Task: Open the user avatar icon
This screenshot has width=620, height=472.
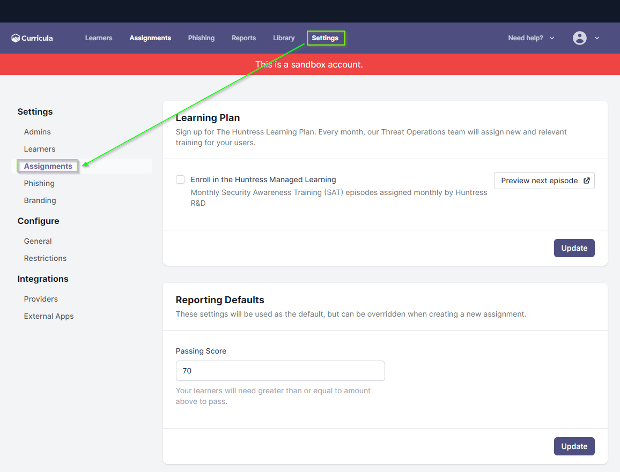Action: [579, 38]
